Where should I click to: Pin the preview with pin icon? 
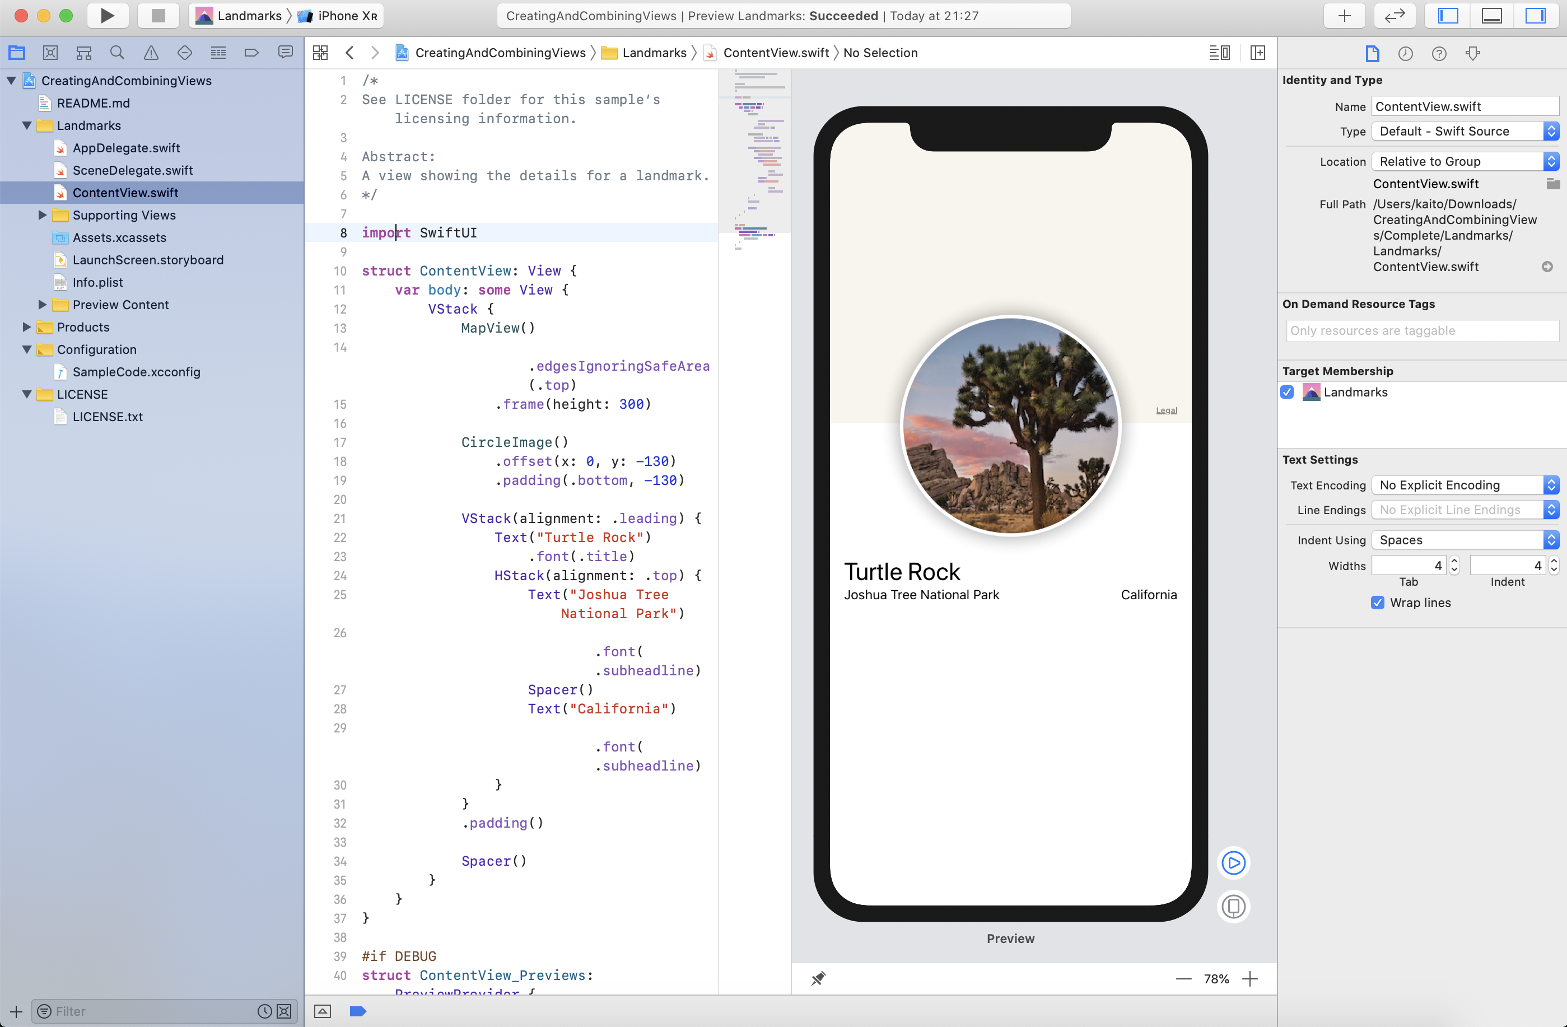[x=818, y=978]
